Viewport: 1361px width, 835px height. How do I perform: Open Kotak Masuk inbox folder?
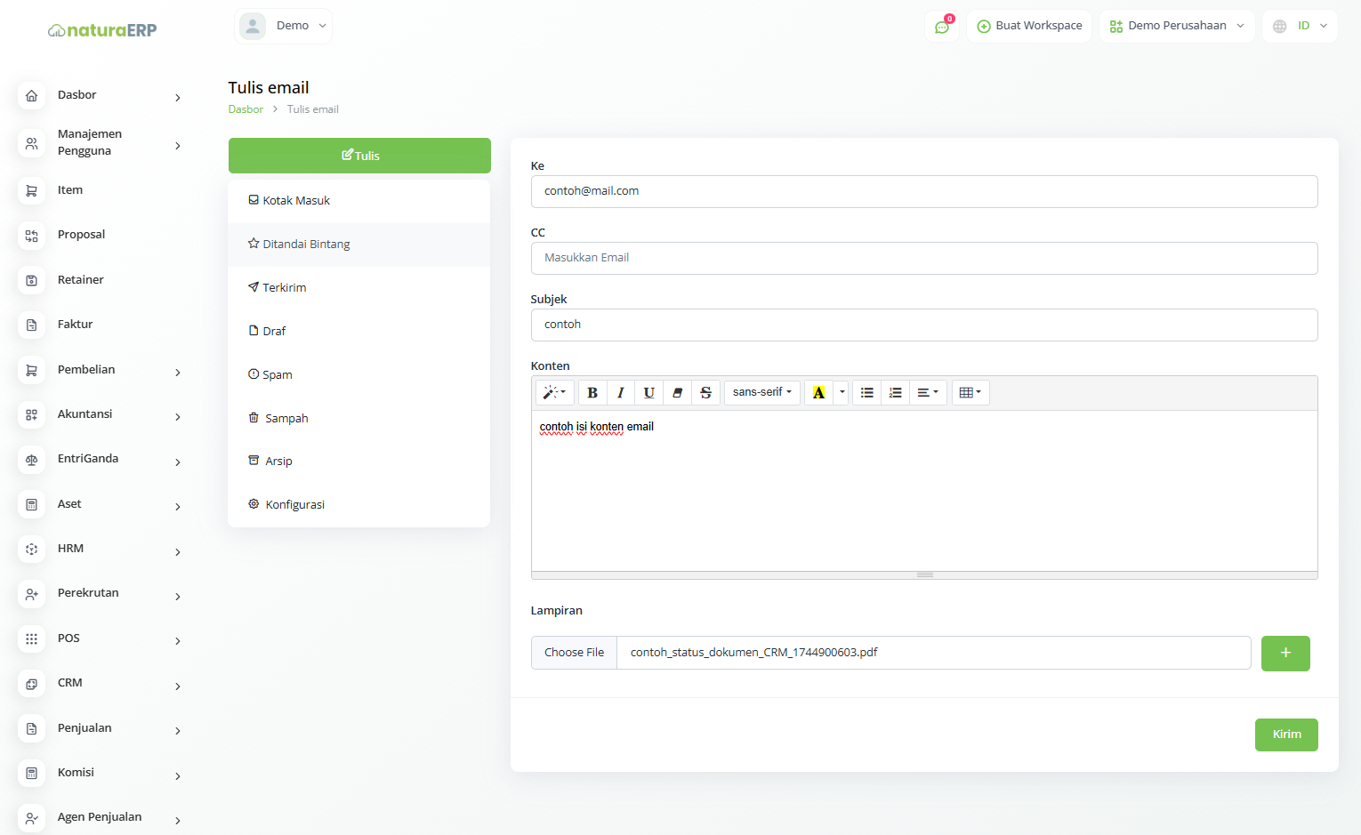[x=358, y=201]
